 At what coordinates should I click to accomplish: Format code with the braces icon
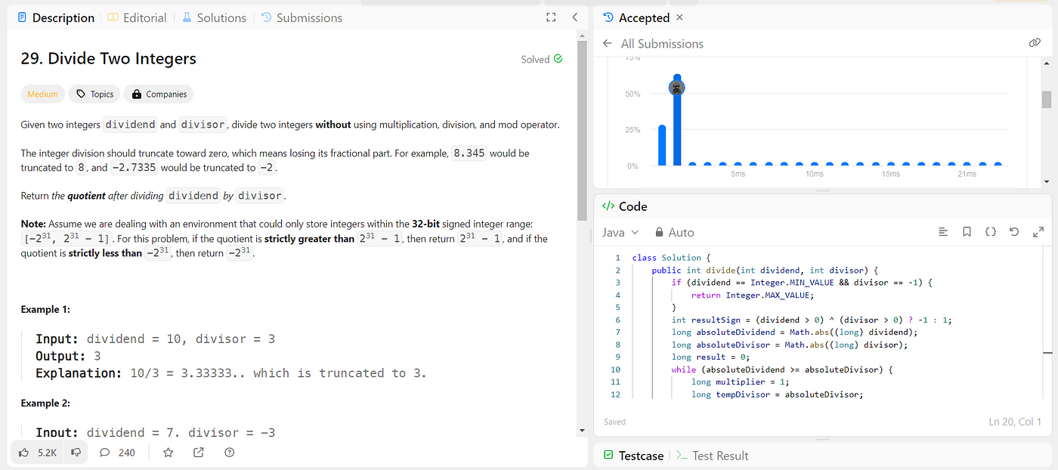click(991, 232)
